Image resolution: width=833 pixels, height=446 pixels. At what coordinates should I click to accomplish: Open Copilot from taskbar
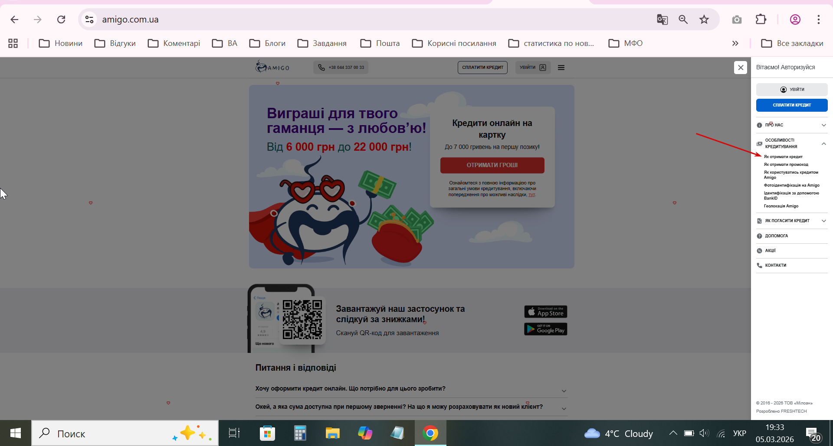click(365, 433)
